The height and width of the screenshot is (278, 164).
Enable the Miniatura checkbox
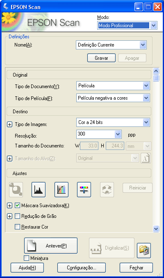click(26, 258)
